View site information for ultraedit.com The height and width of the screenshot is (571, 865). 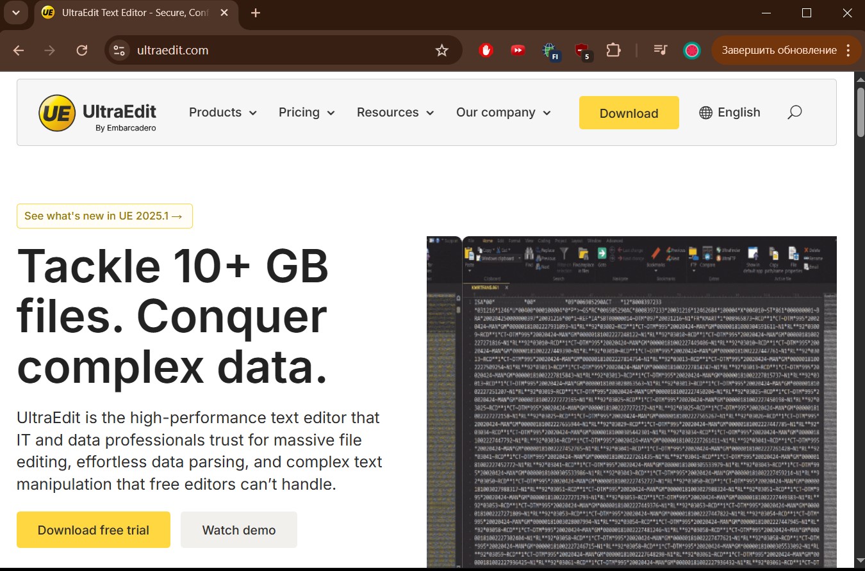click(119, 51)
